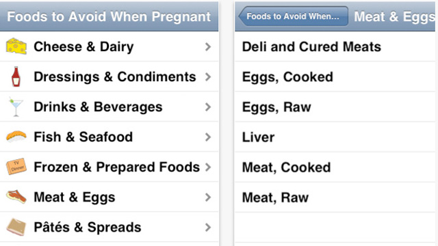The height and width of the screenshot is (246, 438).
Task: Tap the martini glass icon
Action: coord(16,107)
